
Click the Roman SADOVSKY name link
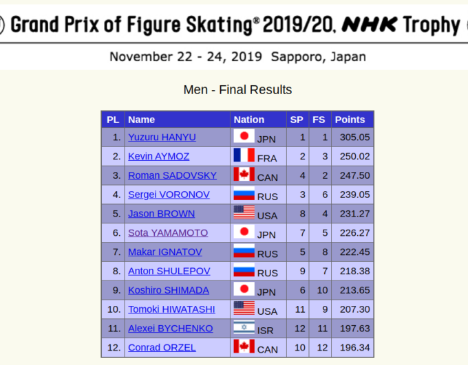(x=173, y=175)
